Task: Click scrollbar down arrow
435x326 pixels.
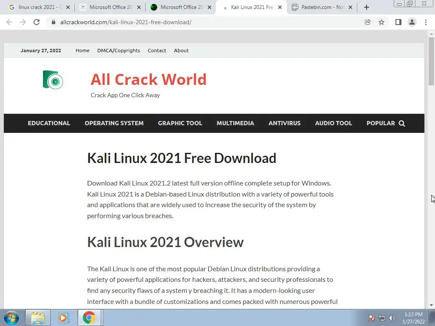Action: tap(431, 306)
